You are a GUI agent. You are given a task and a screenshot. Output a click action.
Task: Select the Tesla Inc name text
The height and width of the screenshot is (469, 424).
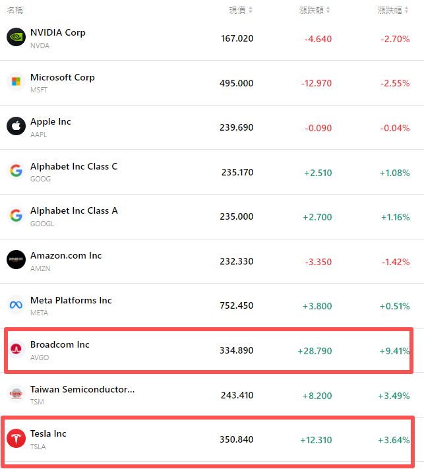coord(48,433)
